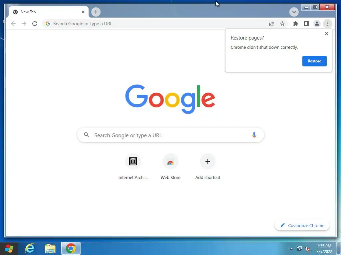Click the browser back arrow
Image resolution: width=341 pixels, height=255 pixels.
(x=13, y=24)
